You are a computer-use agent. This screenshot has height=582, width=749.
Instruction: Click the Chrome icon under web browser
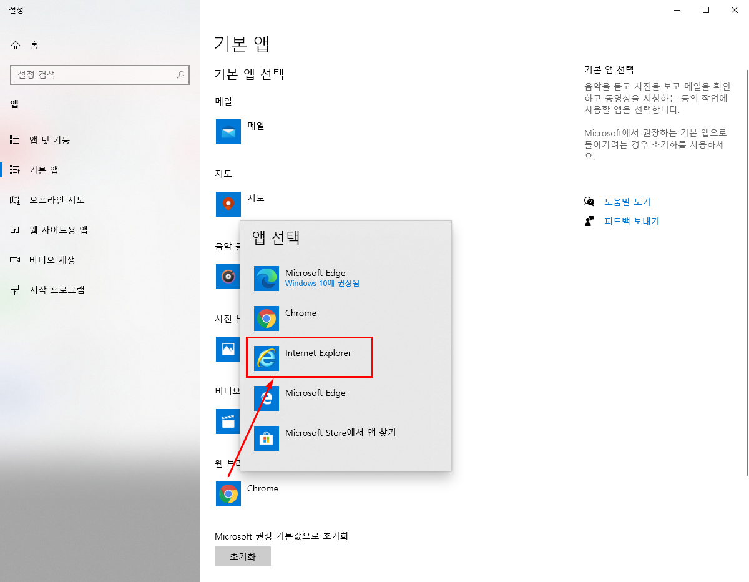point(228,494)
